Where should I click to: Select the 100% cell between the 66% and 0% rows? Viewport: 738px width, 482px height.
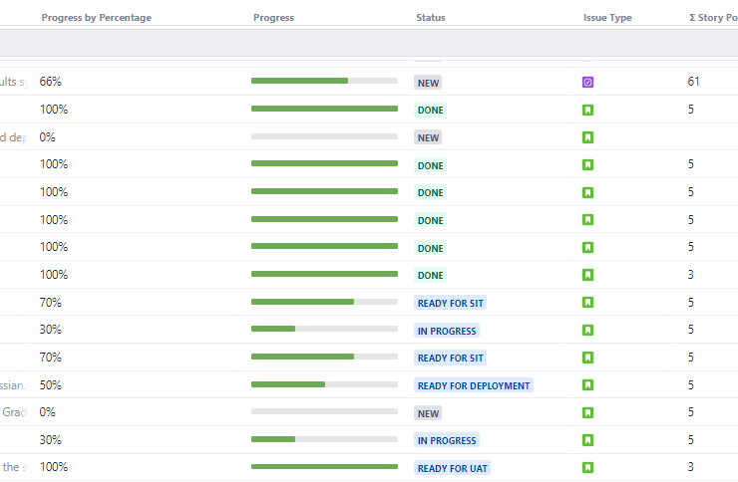54,110
